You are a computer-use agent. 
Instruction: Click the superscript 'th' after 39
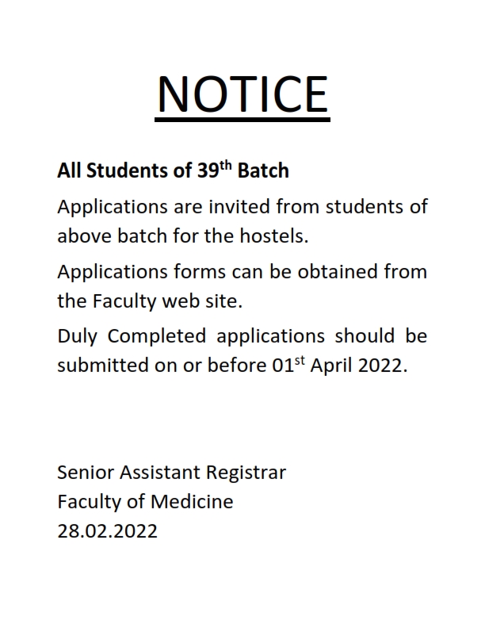pyautogui.click(x=226, y=165)
